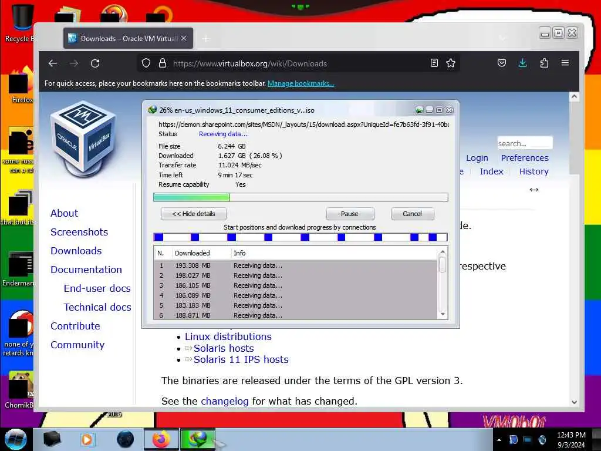
Task: Click the IDM download dialog title icon
Action: click(152, 110)
